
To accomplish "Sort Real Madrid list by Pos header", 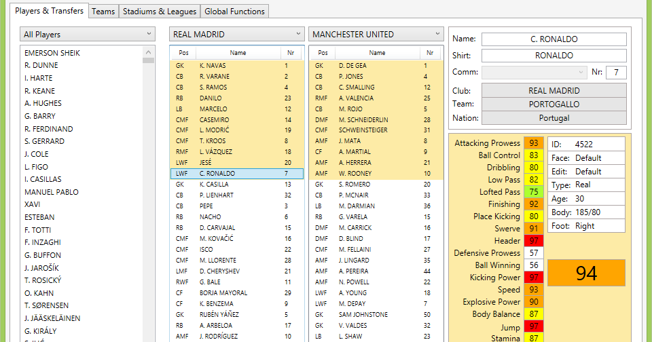I will [x=183, y=53].
